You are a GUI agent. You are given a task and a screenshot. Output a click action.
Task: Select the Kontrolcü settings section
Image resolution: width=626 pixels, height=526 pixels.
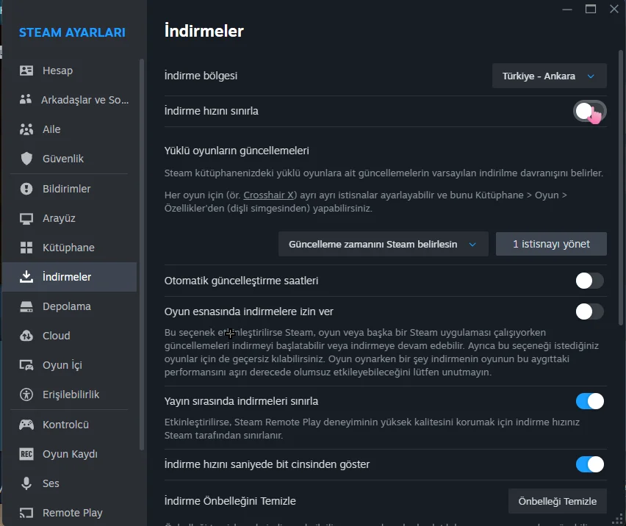(x=70, y=425)
